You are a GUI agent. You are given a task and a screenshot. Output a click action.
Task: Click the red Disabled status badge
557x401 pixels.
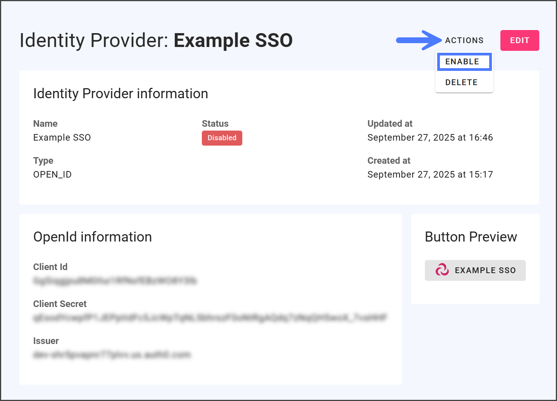pos(222,138)
